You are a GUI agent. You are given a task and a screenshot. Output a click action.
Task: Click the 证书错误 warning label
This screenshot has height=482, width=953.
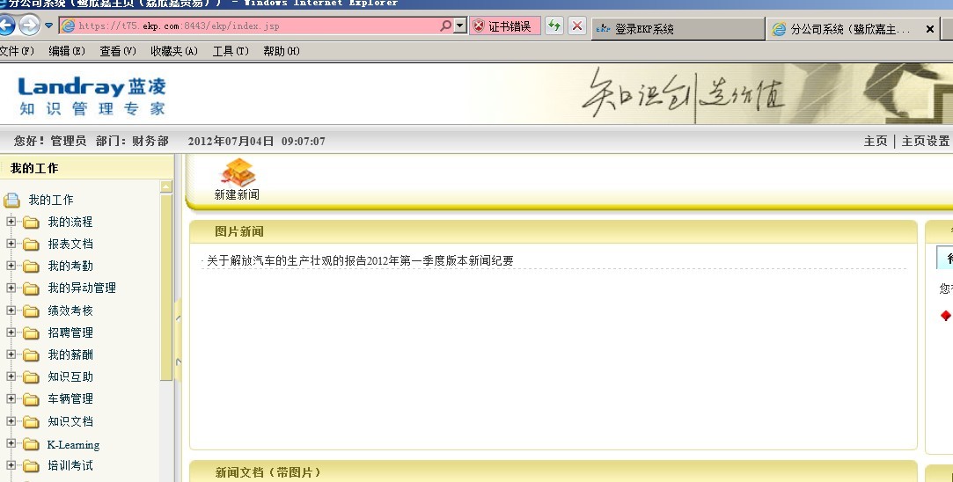[509, 26]
